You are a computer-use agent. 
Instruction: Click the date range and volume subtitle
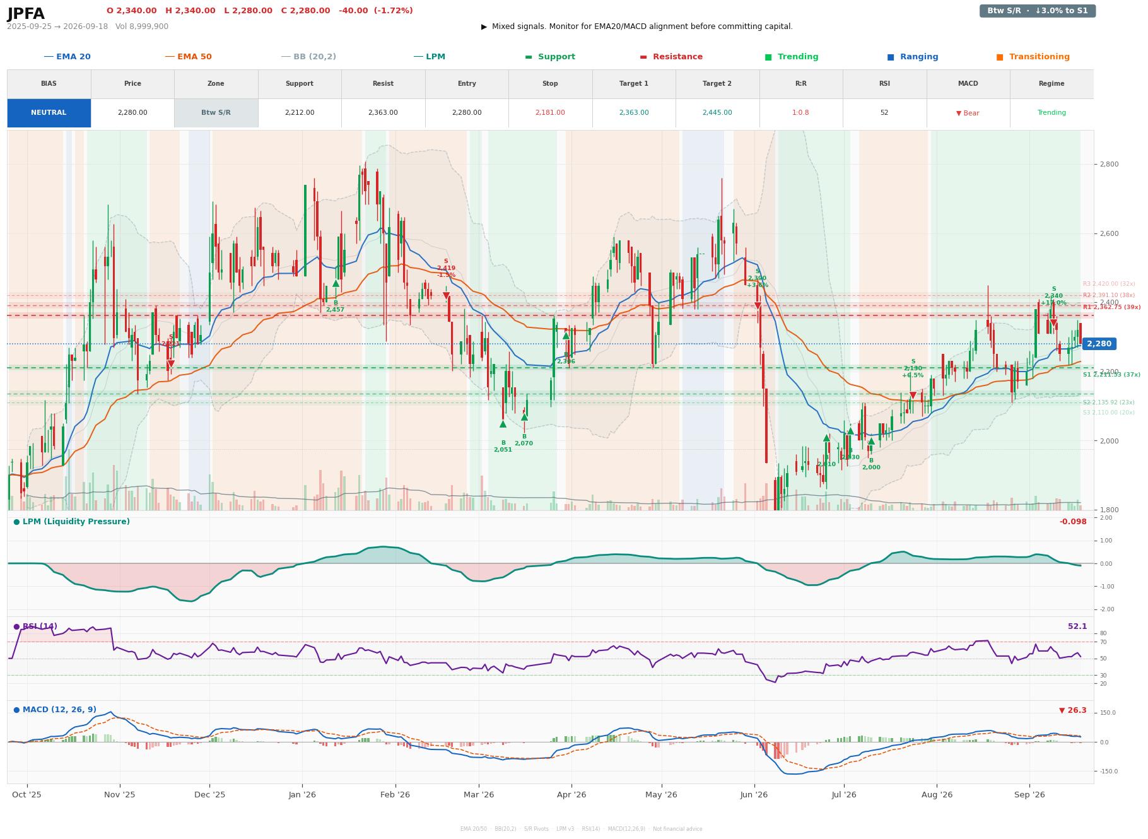tap(88, 26)
